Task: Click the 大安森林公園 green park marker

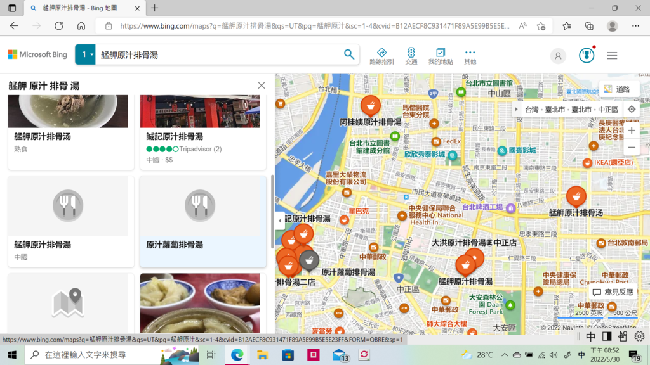Action: (510, 305)
